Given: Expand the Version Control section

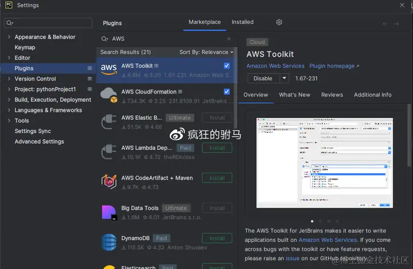Looking at the screenshot, I should (x=9, y=79).
